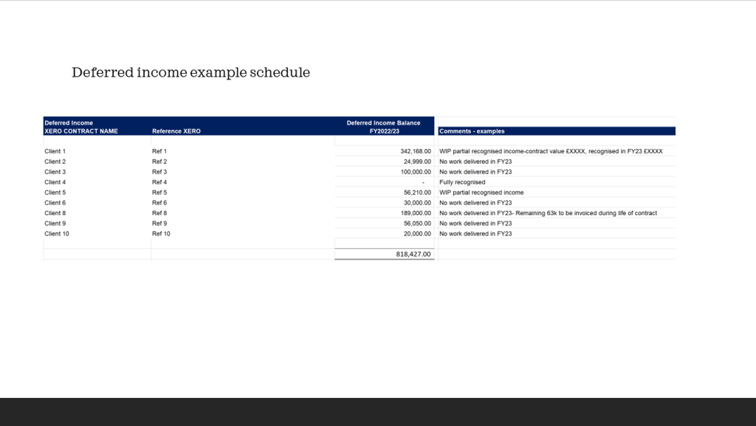Select the 'Reference XERO' column header

[x=176, y=131]
